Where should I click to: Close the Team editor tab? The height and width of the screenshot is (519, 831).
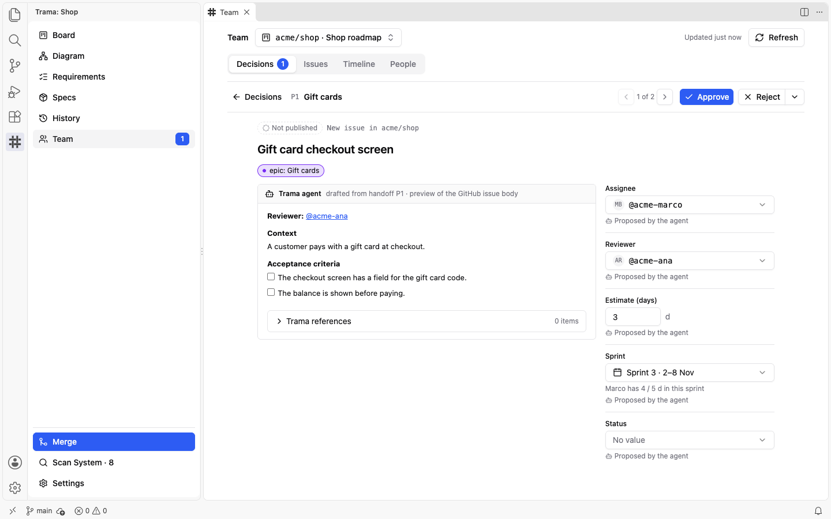click(246, 12)
